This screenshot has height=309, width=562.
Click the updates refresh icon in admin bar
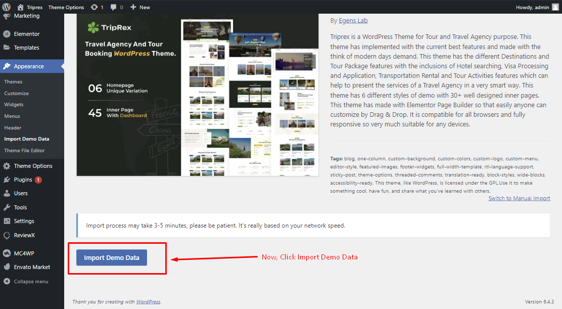coord(94,7)
